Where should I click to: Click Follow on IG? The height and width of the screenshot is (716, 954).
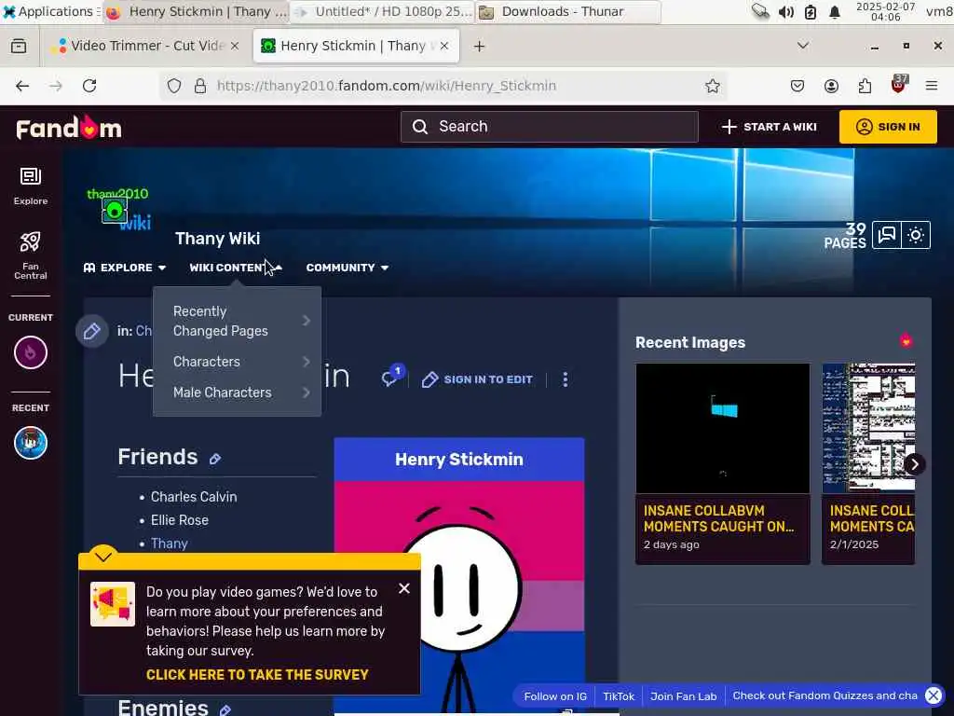(x=555, y=695)
